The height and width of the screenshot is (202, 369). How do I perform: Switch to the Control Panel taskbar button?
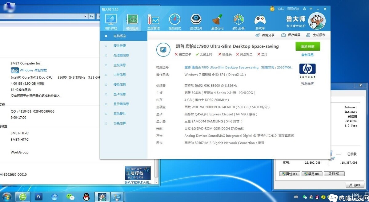point(117,197)
